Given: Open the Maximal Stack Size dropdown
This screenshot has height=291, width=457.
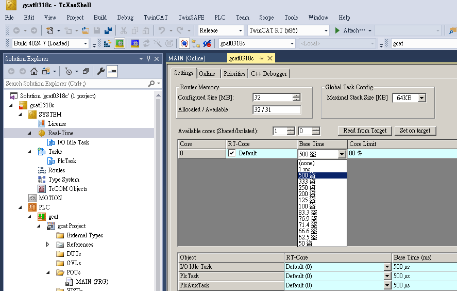Looking at the screenshot, I should tap(422, 98).
